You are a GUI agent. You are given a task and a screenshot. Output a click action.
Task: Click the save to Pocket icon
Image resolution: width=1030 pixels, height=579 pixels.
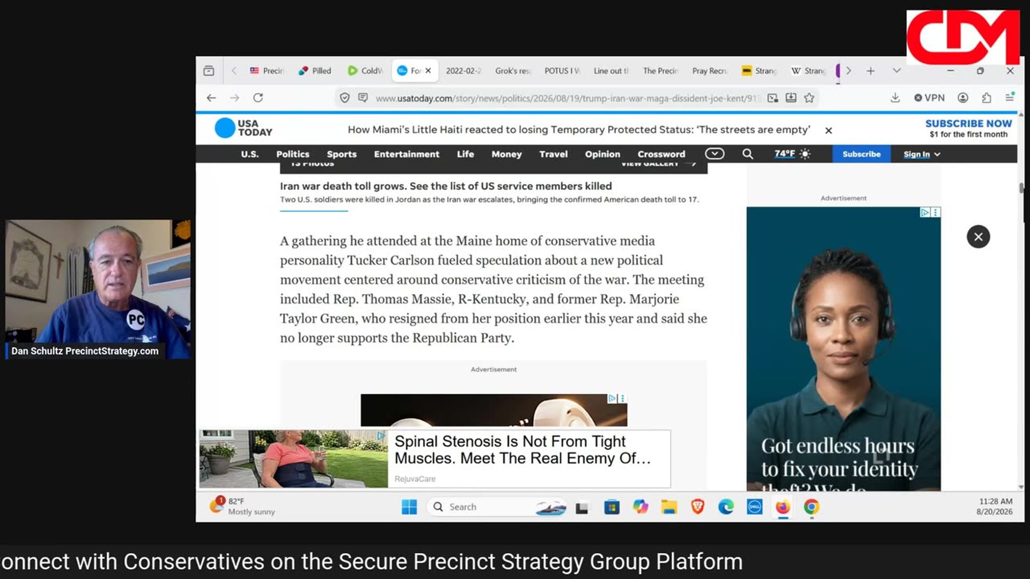pyautogui.click(x=791, y=98)
